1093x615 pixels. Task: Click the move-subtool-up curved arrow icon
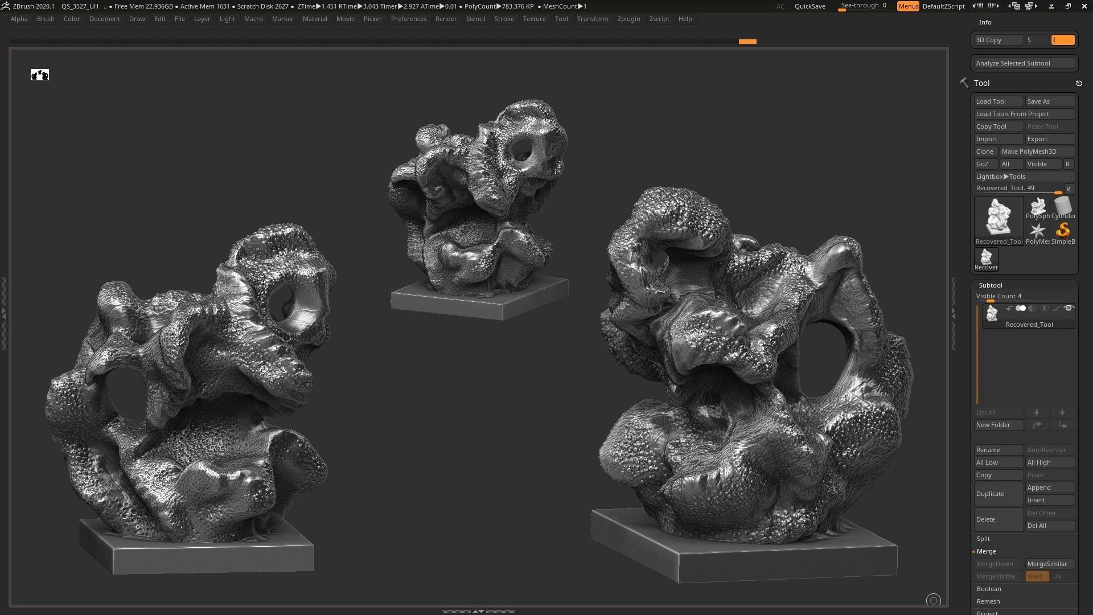click(1037, 425)
